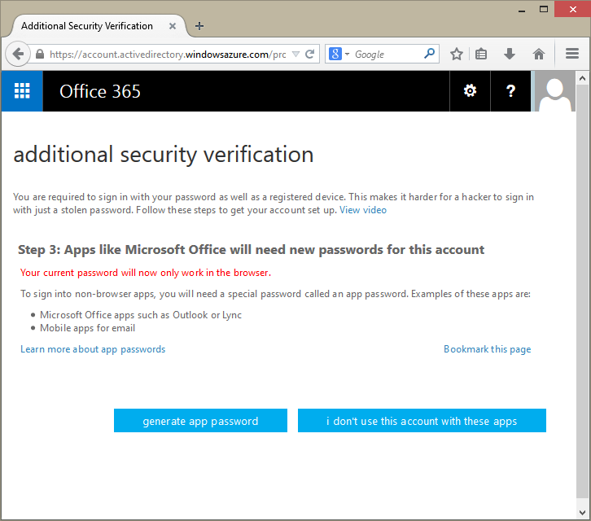
Task: Open the View video link
Action: (363, 210)
